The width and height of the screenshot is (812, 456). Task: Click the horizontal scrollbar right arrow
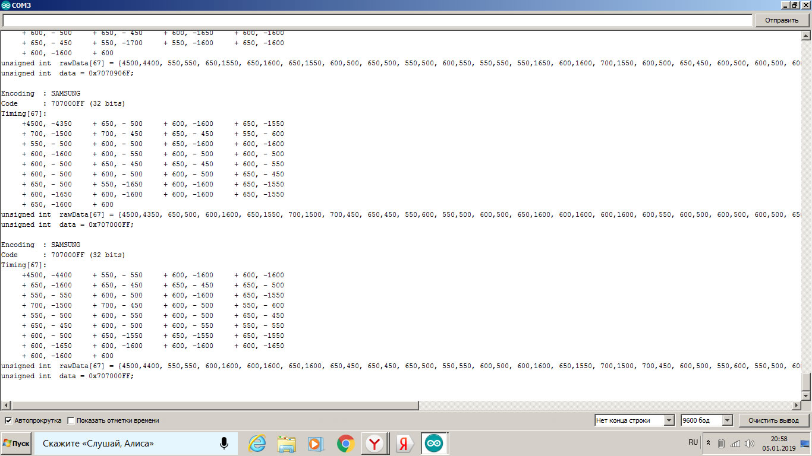pyautogui.click(x=797, y=406)
